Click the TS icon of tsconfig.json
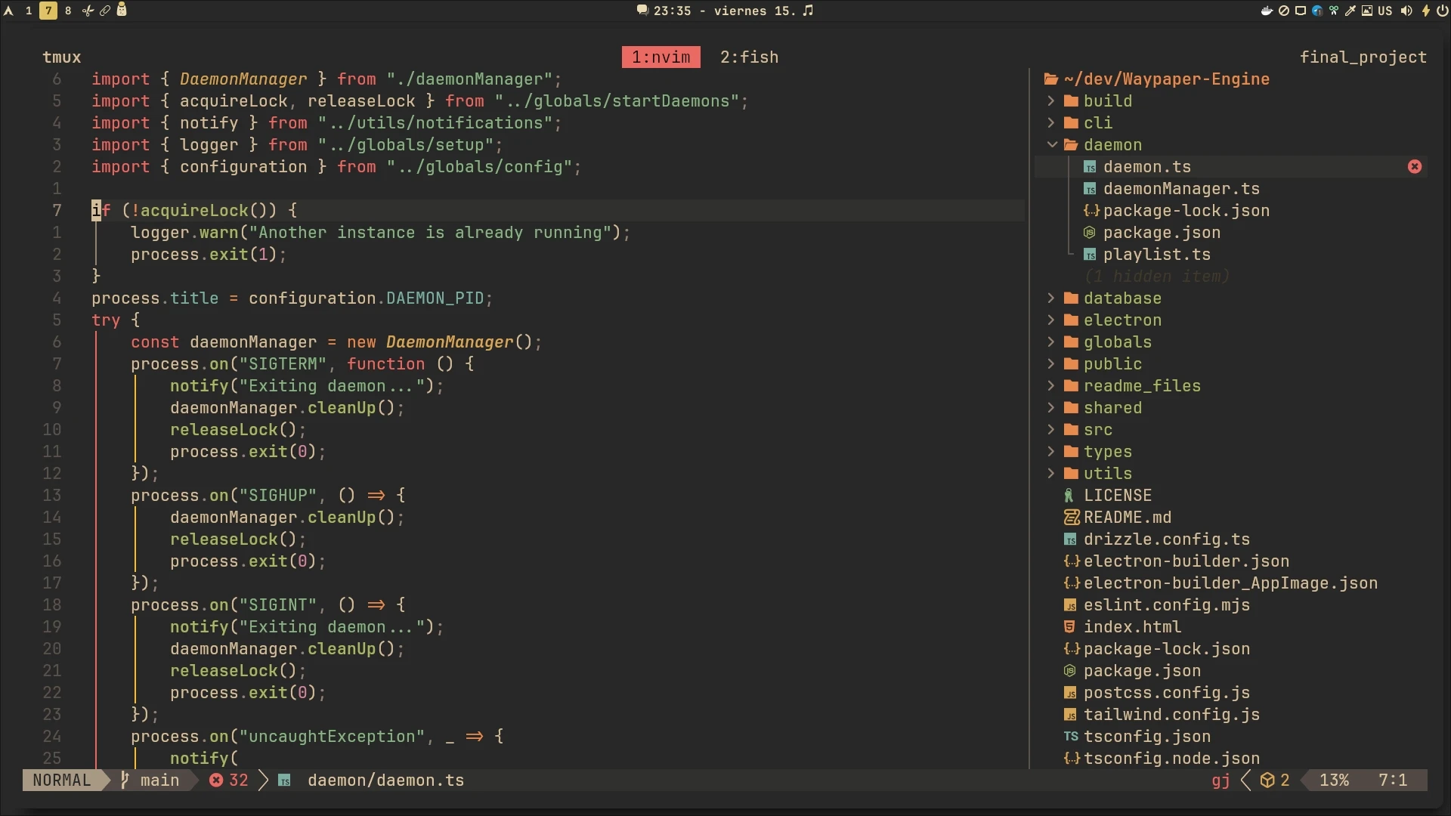Viewport: 1451px width, 816px height. coord(1071,737)
